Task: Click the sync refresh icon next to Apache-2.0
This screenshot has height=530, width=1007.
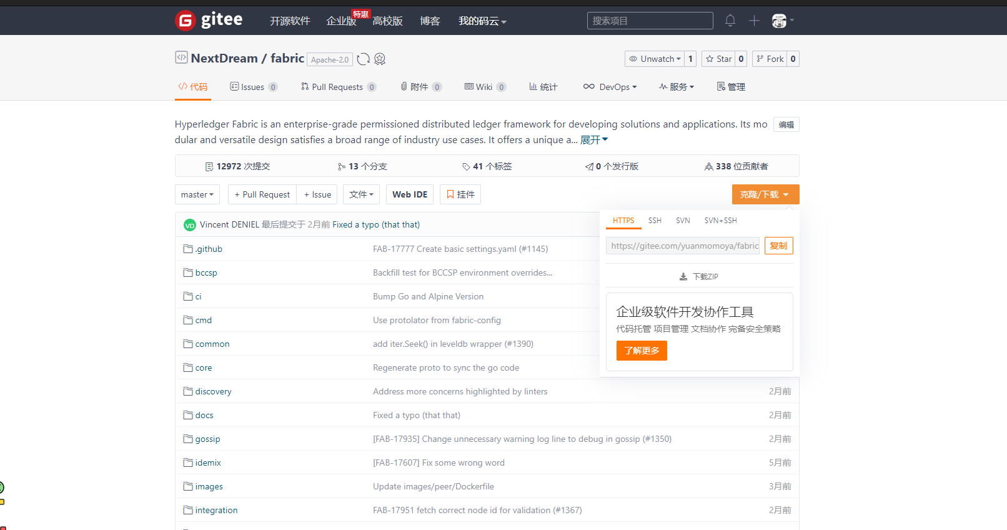Action: [363, 59]
